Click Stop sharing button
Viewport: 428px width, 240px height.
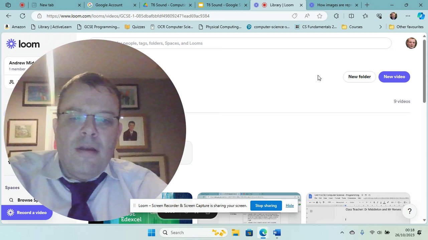[266, 206]
